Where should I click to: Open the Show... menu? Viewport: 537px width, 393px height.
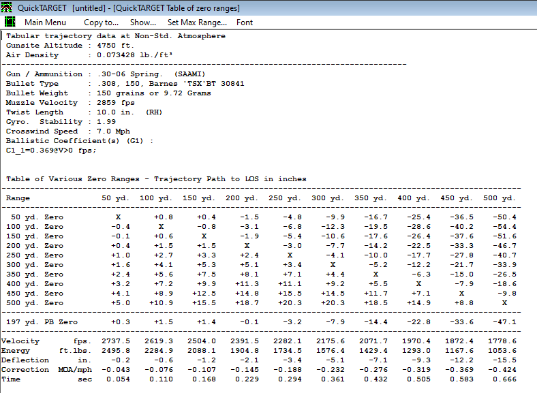[x=143, y=22]
